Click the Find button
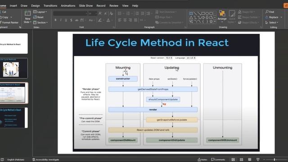The width and height of the screenshot is (288, 162). click(x=270, y=12)
